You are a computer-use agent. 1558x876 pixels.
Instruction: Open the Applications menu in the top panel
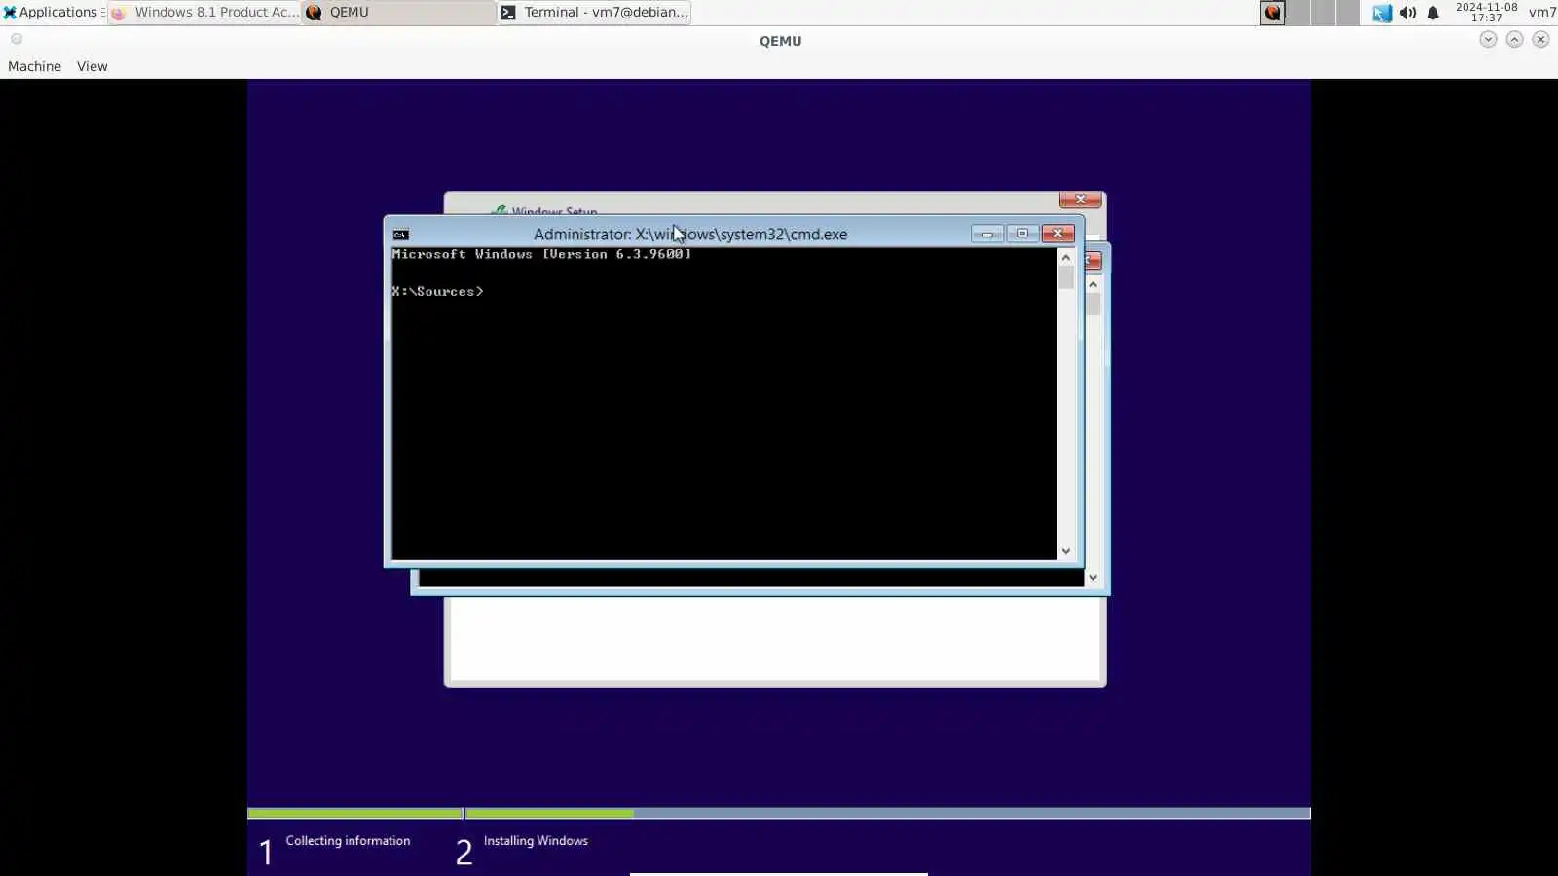(x=53, y=13)
